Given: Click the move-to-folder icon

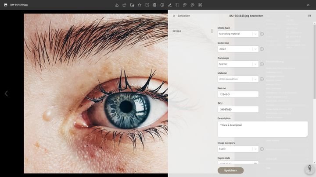Looking at the screenshot, I should click(132, 5).
